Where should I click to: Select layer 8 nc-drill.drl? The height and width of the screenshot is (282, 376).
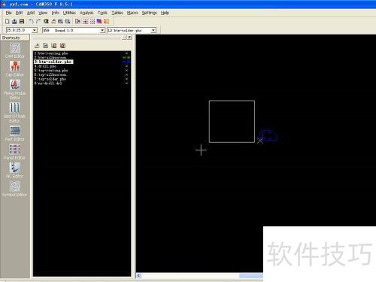pos(48,83)
